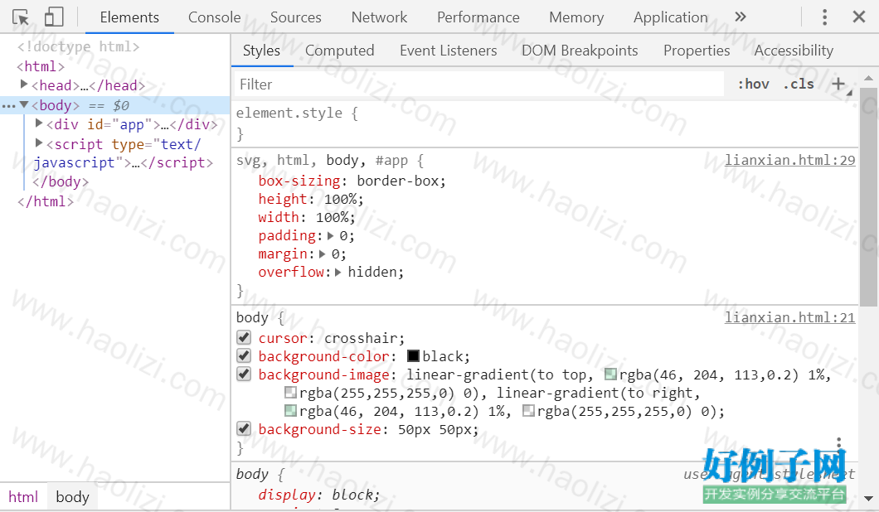Switch to the Computed sub-tab
The image size is (879, 512).
(x=339, y=51)
